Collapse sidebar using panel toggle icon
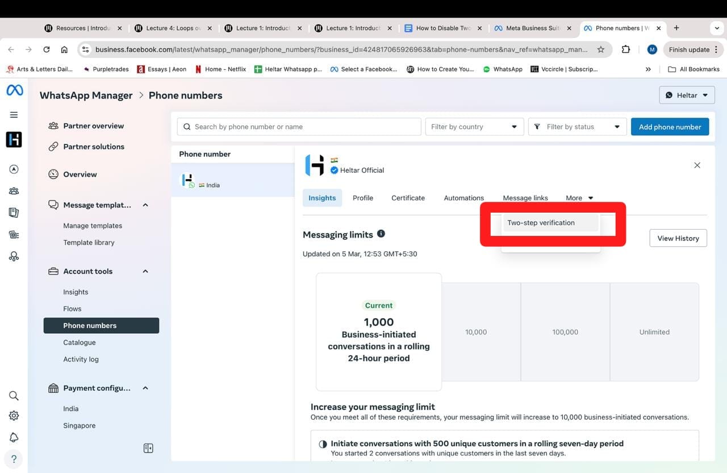The height and width of the screenshot is (473, 727). (x=148, y=448)
